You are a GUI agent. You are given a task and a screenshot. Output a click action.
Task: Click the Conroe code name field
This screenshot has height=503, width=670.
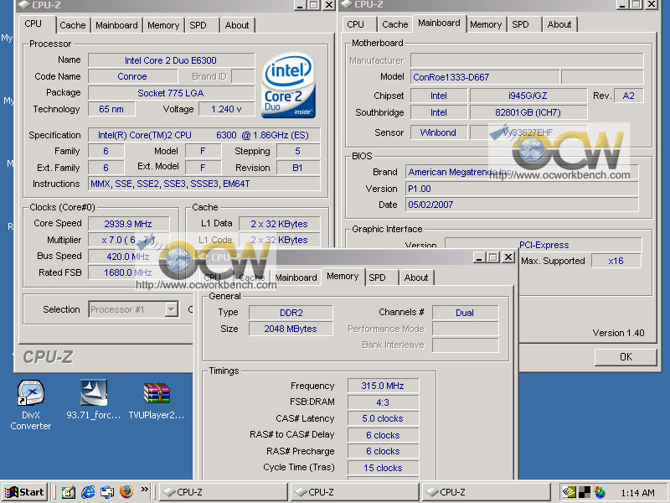132,76
